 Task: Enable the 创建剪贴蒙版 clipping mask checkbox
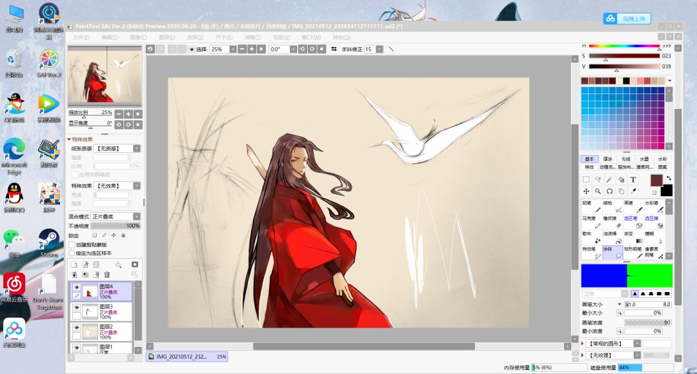tap(72, 245)
